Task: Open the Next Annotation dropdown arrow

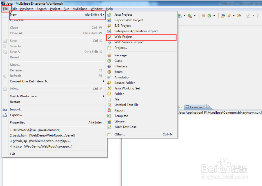Action: tap(253, 16)
